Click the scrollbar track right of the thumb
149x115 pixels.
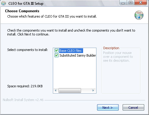(86, 91)
